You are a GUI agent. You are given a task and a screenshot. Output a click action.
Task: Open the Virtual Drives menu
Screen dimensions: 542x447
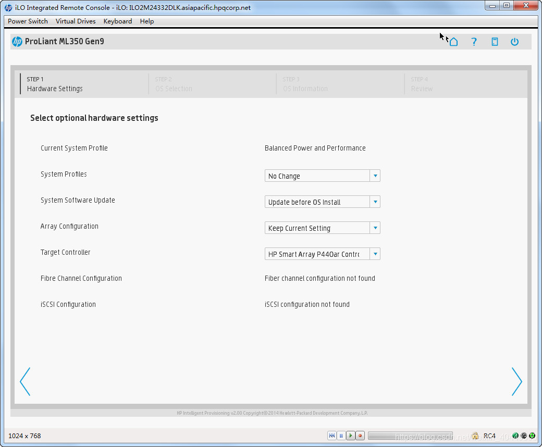tap(76, 21)
